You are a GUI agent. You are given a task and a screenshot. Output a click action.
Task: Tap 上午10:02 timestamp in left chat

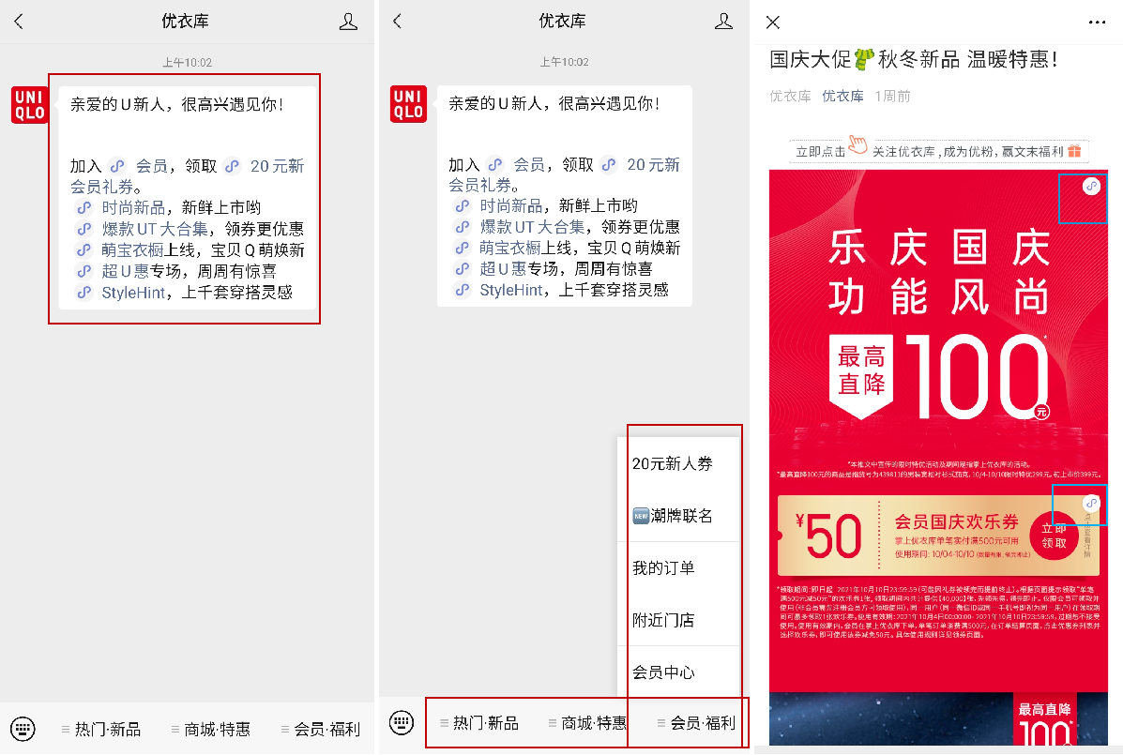(x=187, y=62)
